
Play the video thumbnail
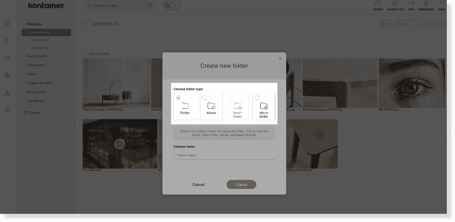[x=119, y=144]
